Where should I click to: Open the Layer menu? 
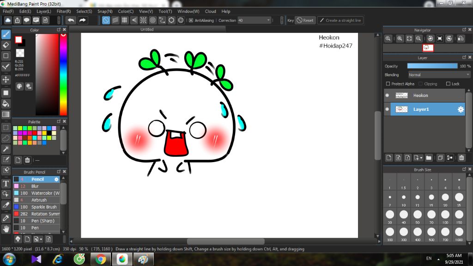pos(44,12)
